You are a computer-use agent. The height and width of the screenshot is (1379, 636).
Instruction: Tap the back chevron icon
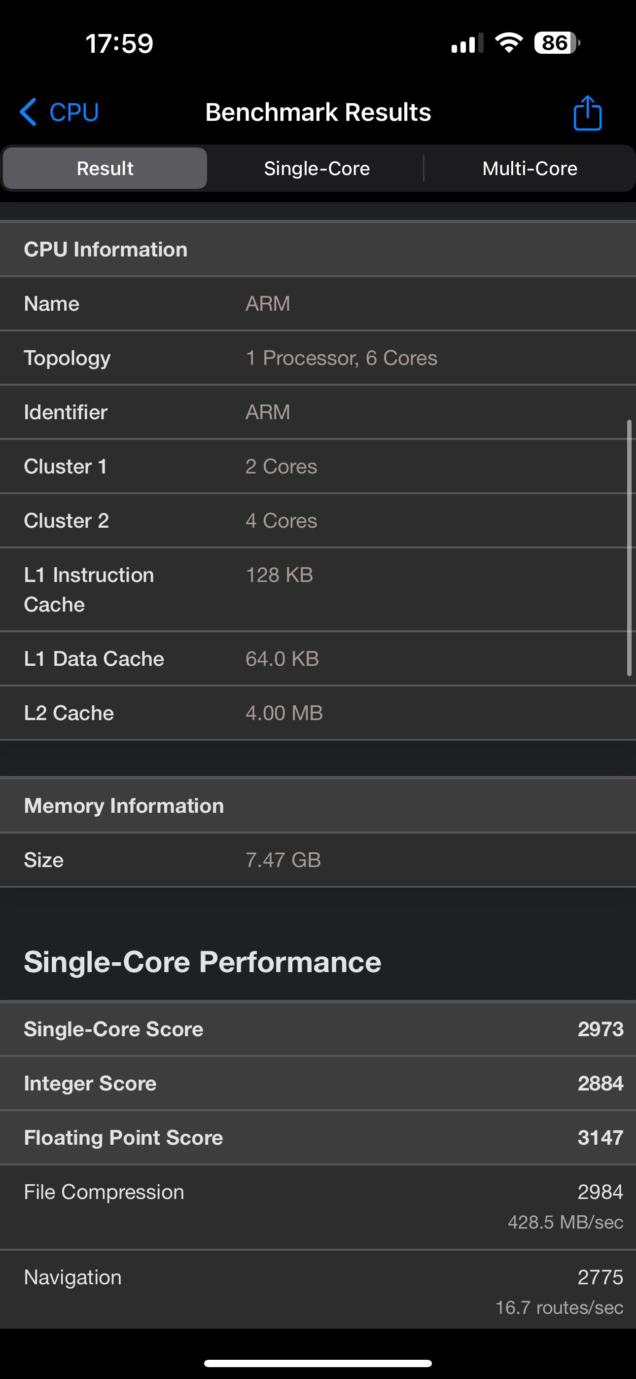tap(28, 112)
